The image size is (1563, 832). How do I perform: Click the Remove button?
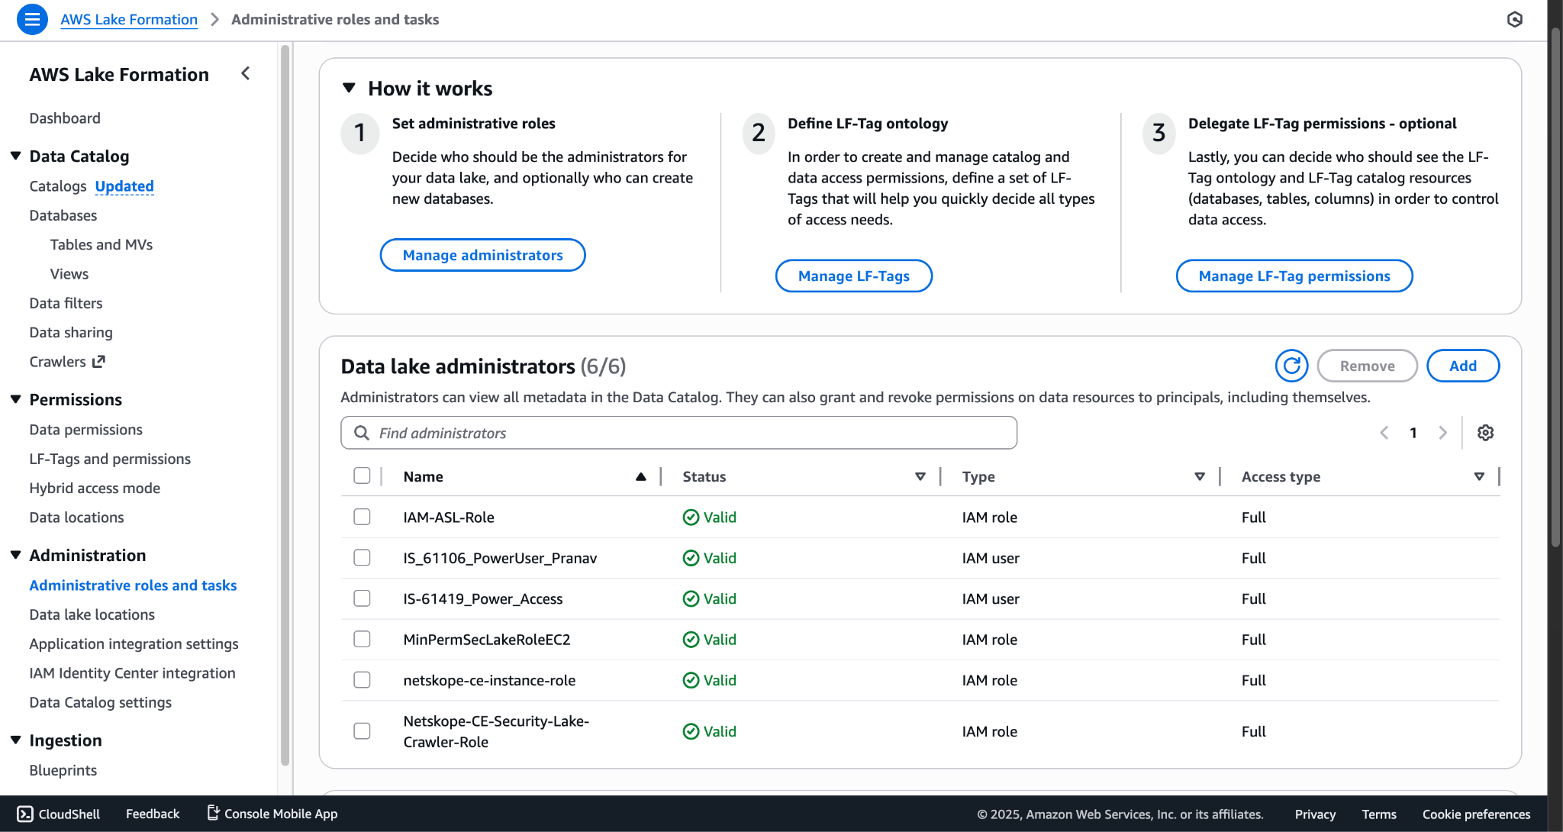point(1367,366)
